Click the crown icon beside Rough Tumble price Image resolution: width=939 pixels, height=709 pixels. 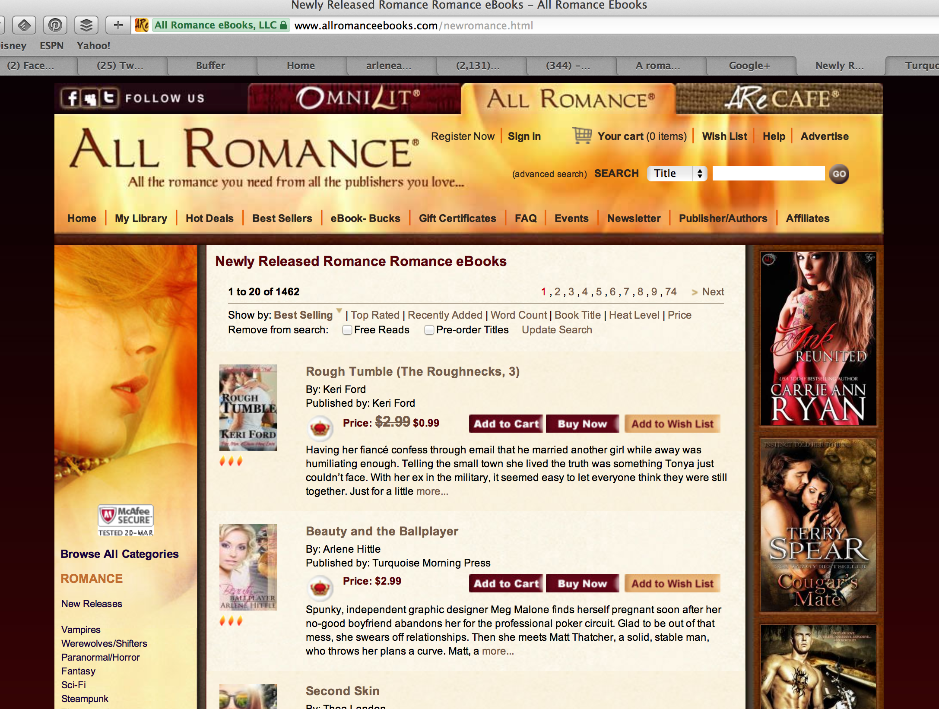coord(320,428)
